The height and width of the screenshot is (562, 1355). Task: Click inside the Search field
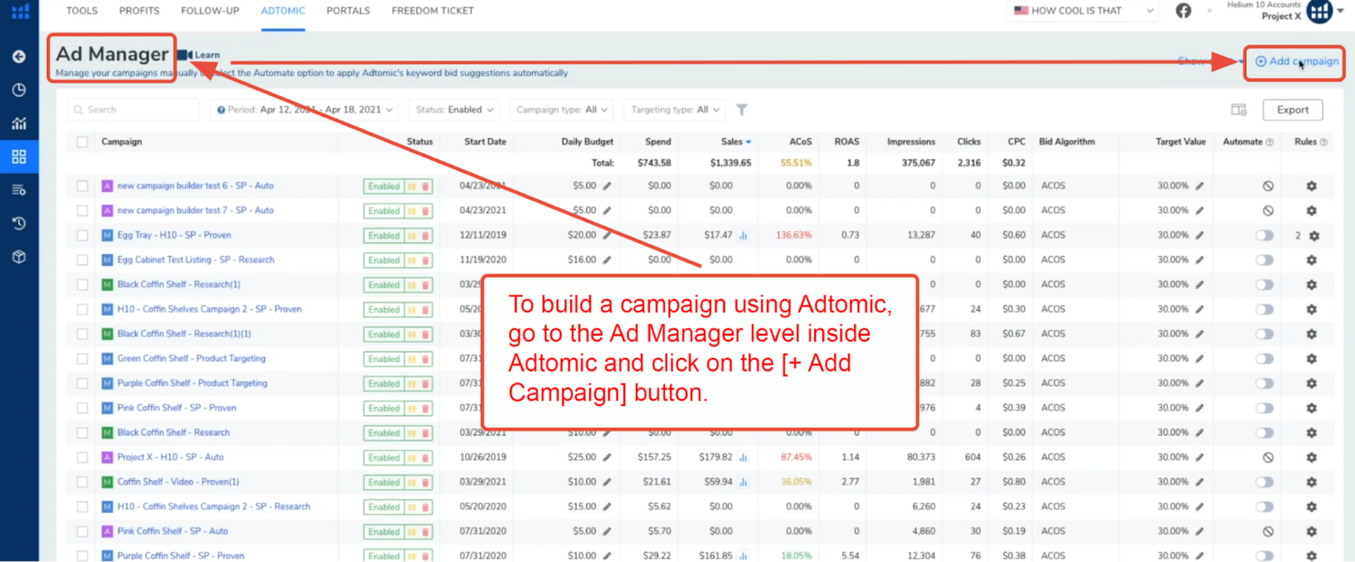click(132, 109)
